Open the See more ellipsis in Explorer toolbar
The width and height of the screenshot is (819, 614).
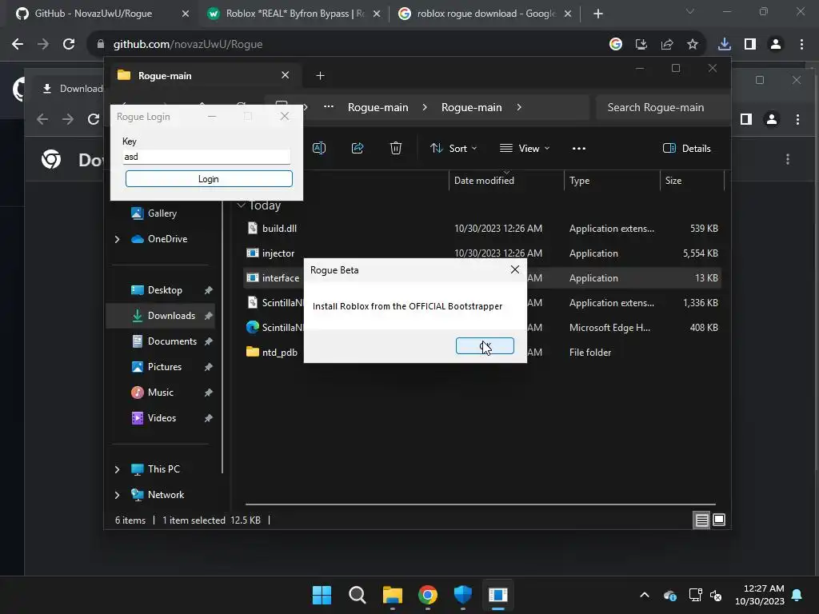[x=579, y=148]
